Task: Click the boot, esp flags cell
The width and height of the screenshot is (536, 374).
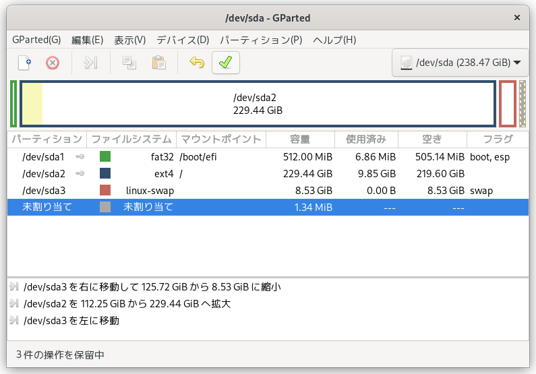Action: pyautogui.click(x=490, y=157)
